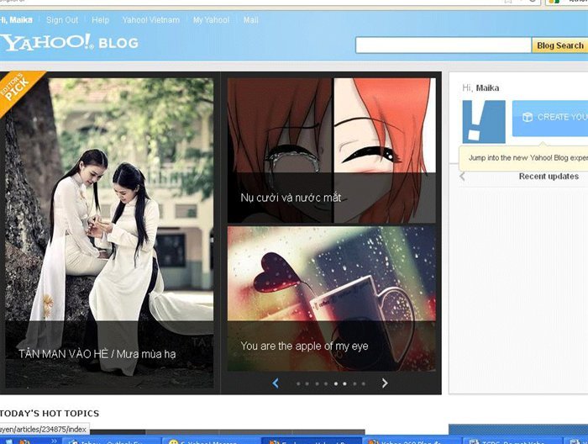588x444 pixels.
Task: Click the Blog Search button
Action: pyautogui.click(x=560, y=45)
